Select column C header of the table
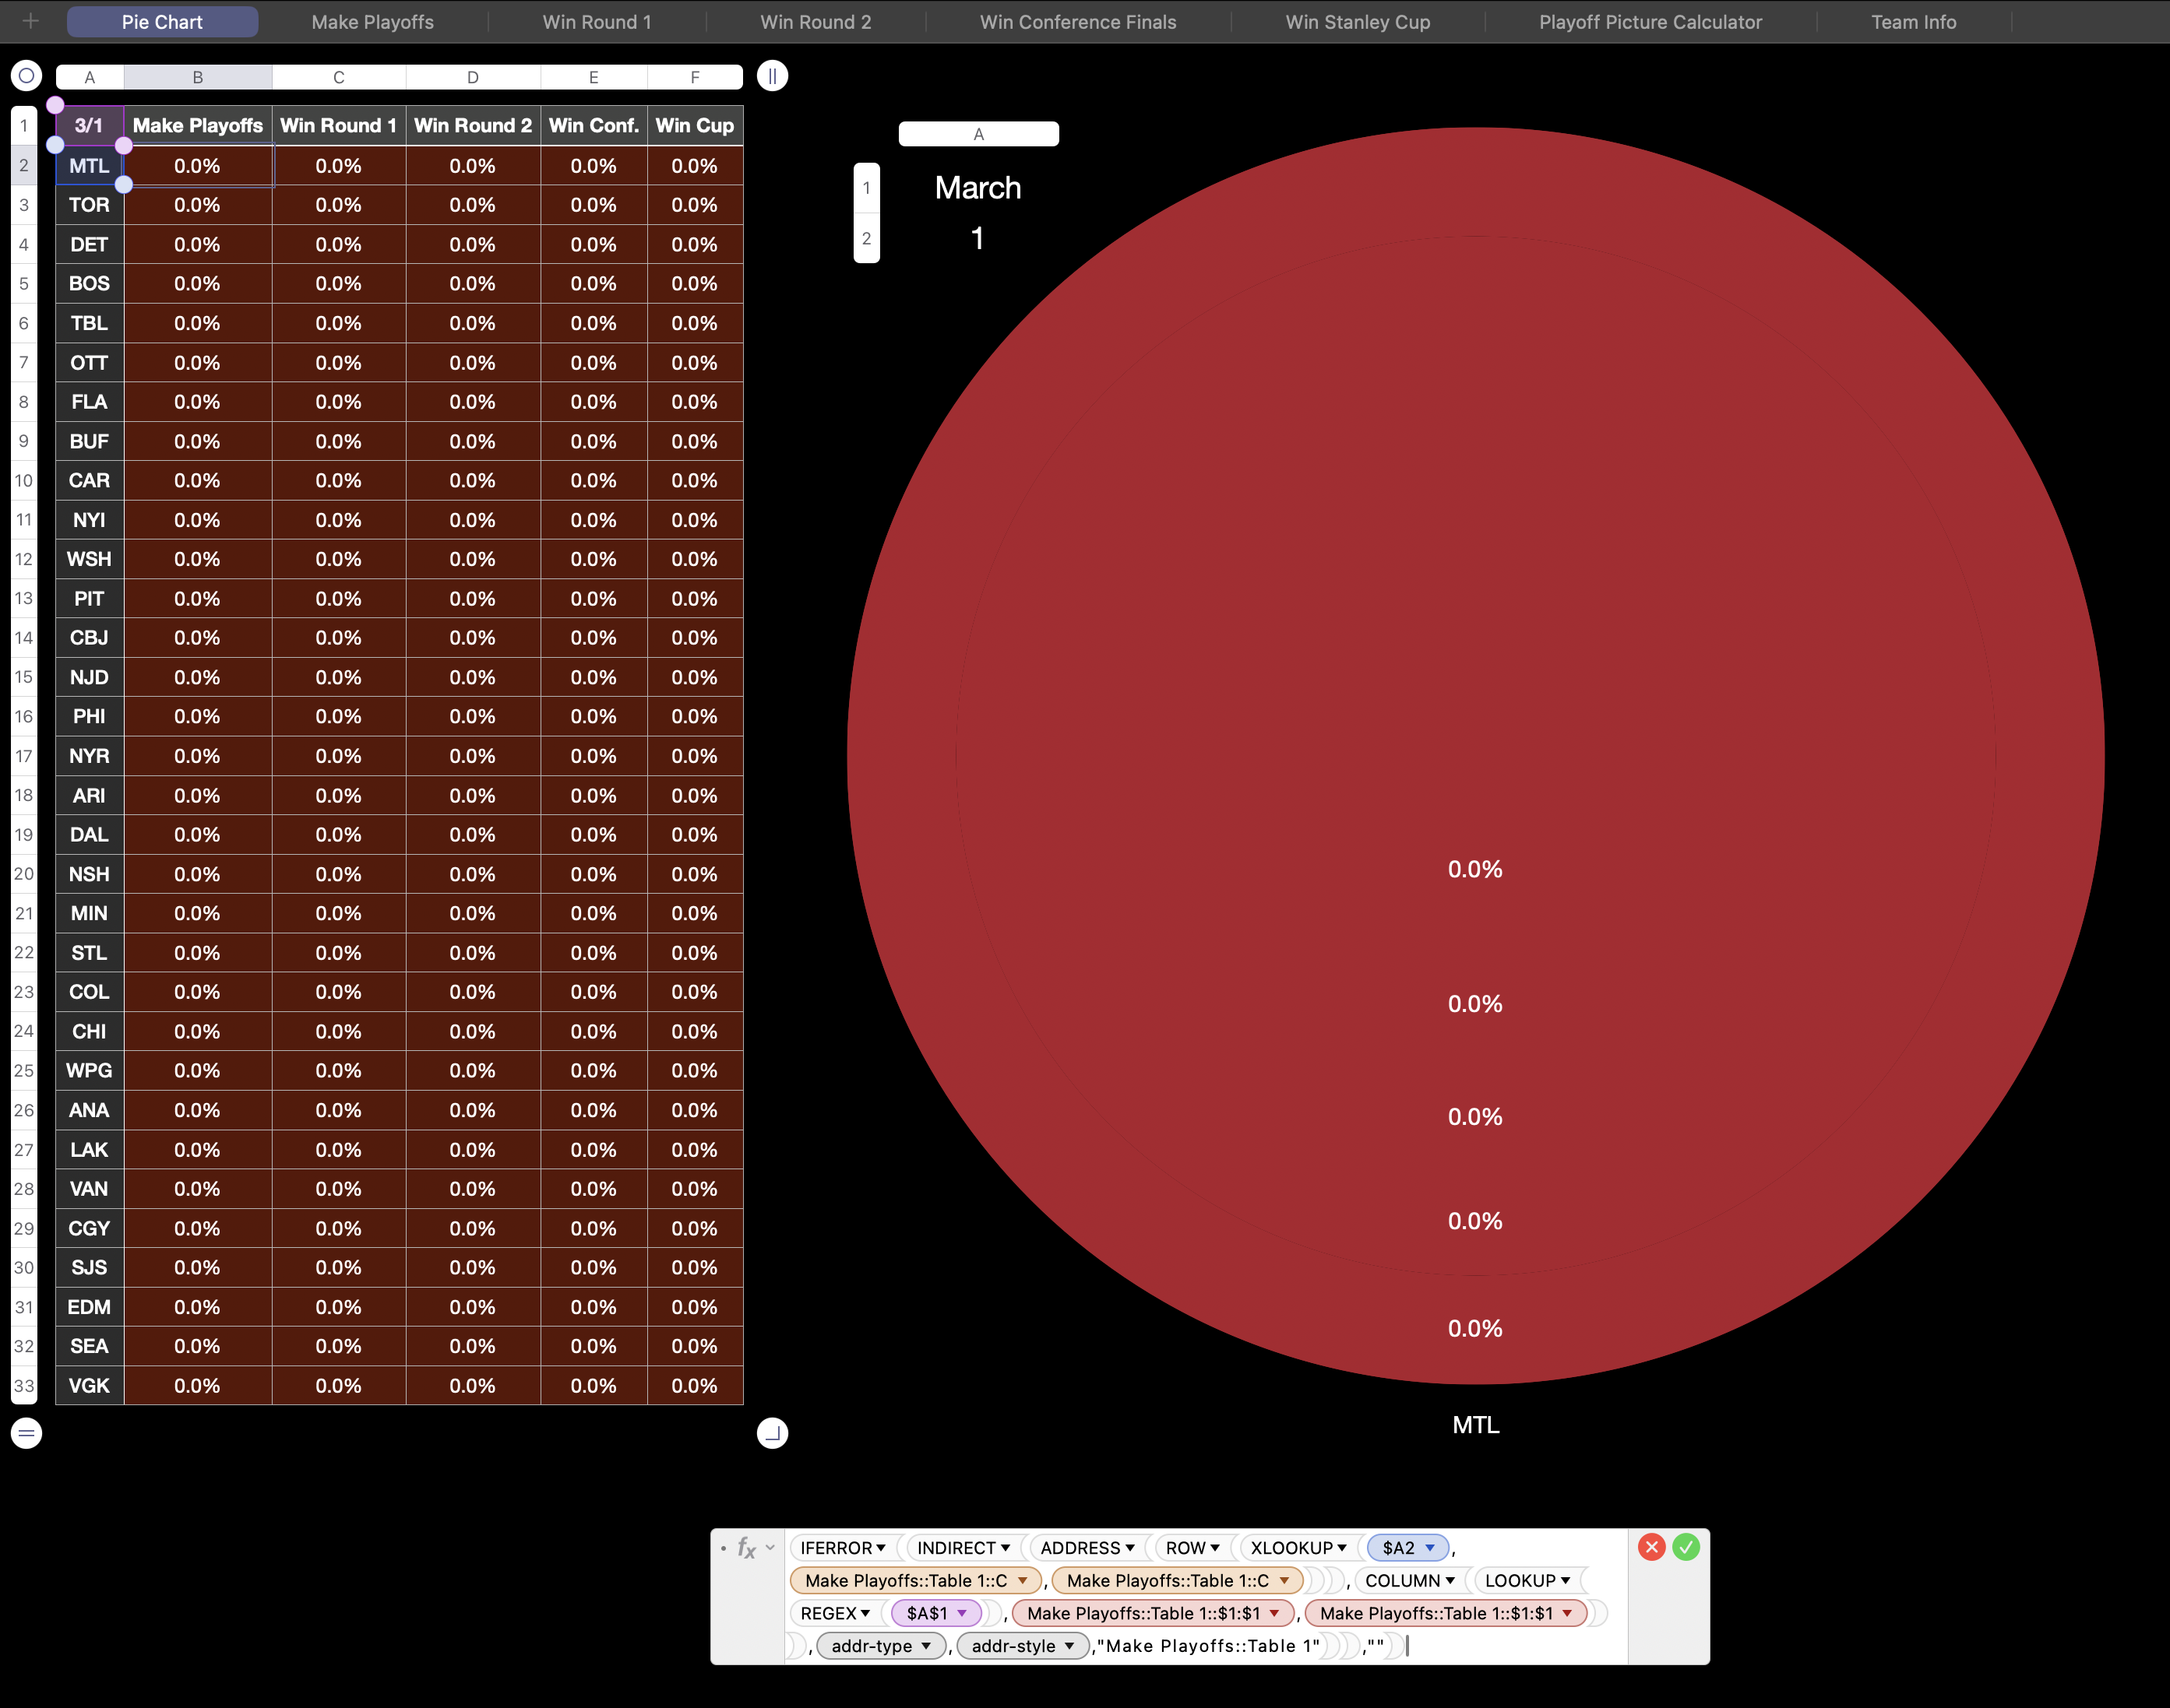2170x1708 pixels. point(338,77)
